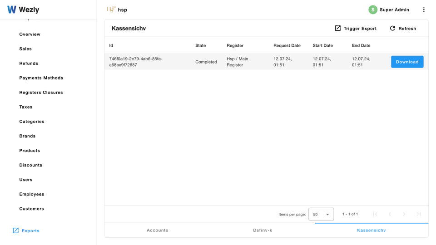This screenshot has width=436, height=245.
Task: Click the Wezly brand name
Action: click(29, 10)
